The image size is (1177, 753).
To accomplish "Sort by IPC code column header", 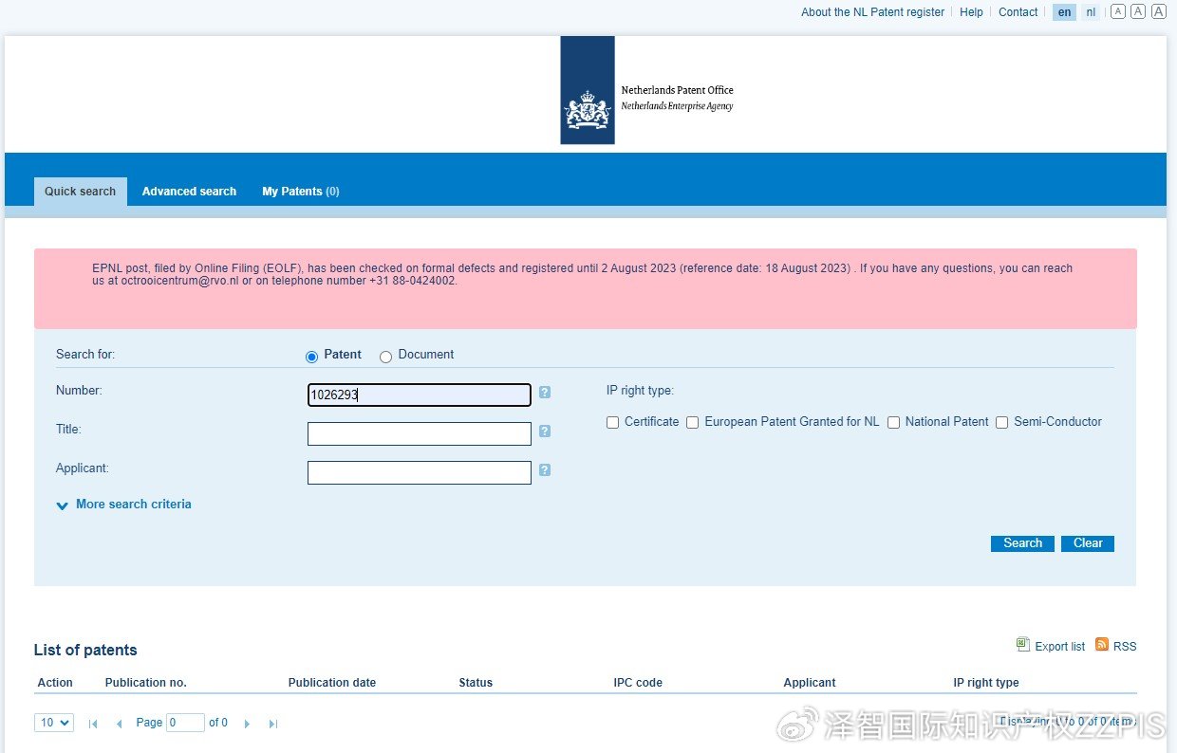I will pos(638,683).
